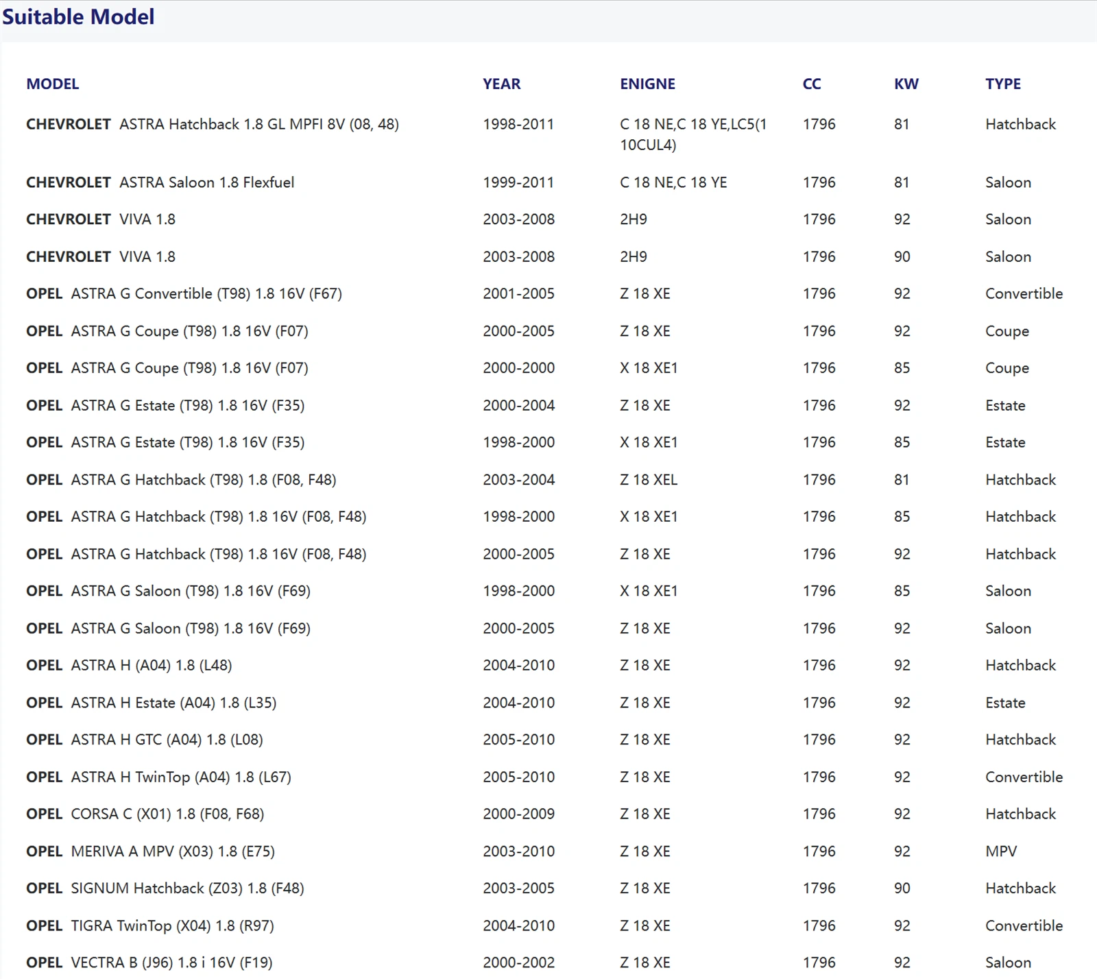Click OPEL ASTRA H TwinTop (A04) 1.8 (L67)
The image size is (1097, 979).
coord(158,777)
